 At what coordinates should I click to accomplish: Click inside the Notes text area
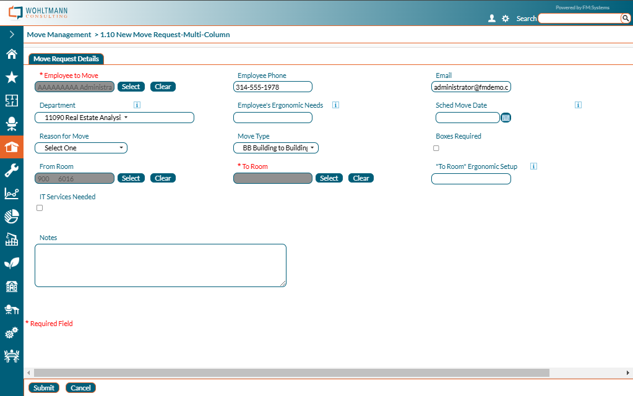click(160, 265)
